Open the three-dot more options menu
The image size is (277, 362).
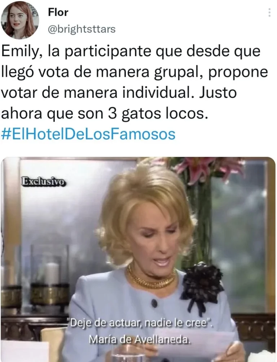tap(269, 12)
